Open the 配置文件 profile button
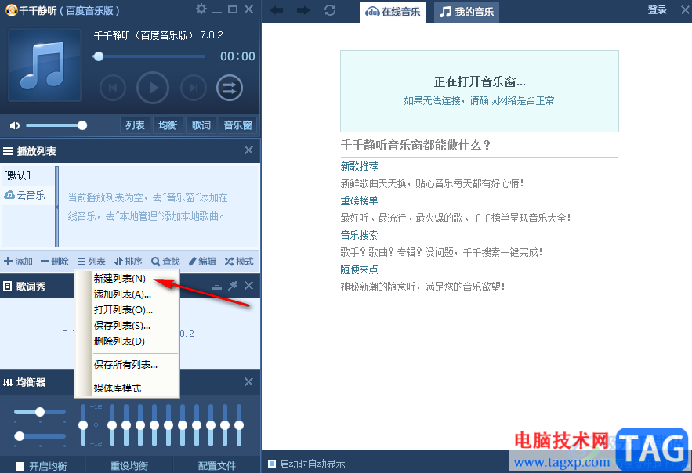692x473 pixels. click(217, 465)
